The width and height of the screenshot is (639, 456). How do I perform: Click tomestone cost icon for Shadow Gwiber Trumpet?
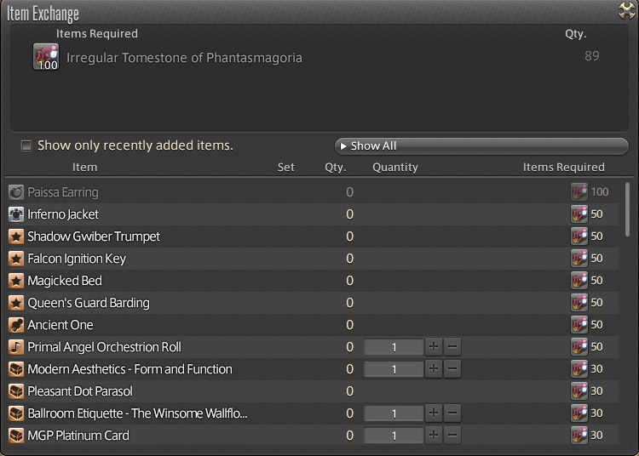click(x=579, y=236)
